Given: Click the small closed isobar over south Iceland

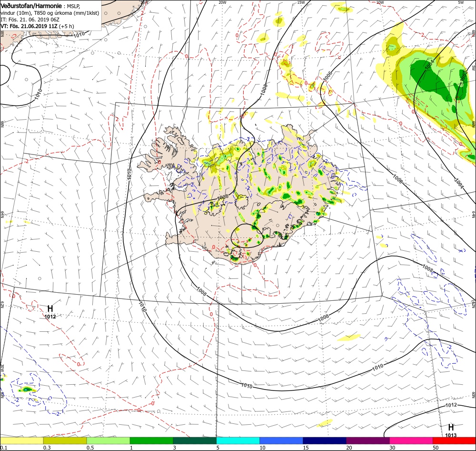Looking at the screenshot, I should (x=247, y=236).
